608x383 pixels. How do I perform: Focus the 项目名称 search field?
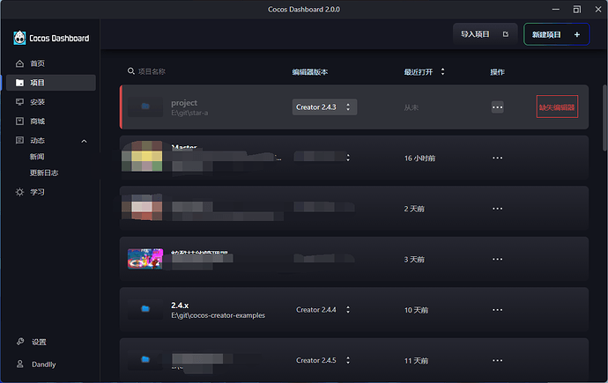pyautogui.click(x=202, y=71)
